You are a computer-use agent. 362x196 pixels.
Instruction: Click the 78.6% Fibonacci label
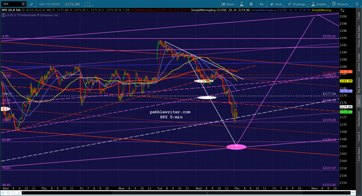pos(6,168)
